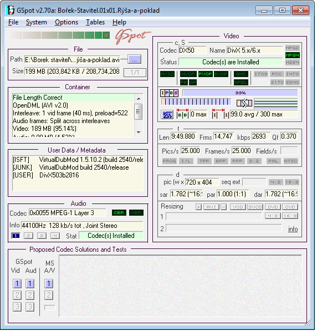Click the QPEL indicator
This screenshot has width=317, height=336.
tap(241, 82)
